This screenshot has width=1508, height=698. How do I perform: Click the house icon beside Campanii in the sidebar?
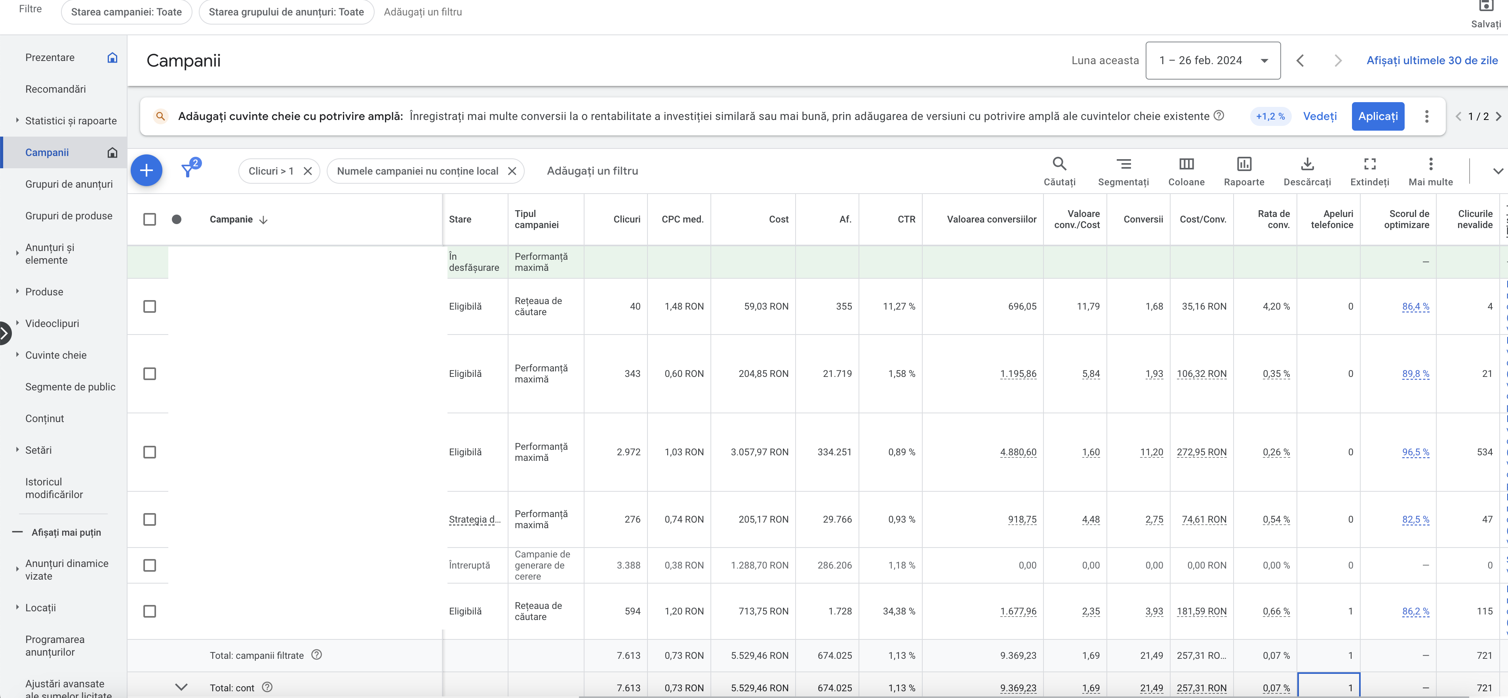coord(112,152)
